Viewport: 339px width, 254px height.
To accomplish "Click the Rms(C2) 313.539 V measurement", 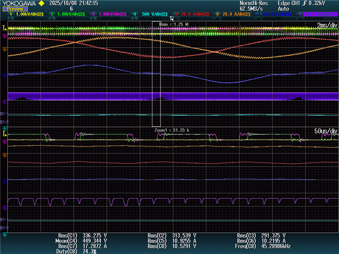I will tap(172, 235).
